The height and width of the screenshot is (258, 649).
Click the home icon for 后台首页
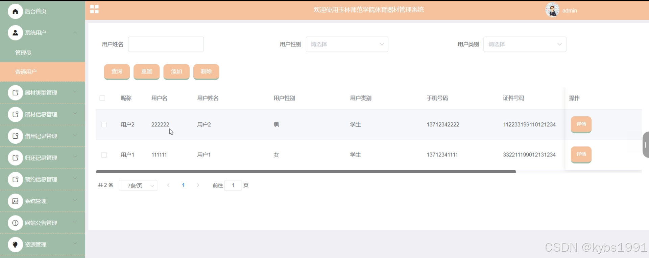click(15, 11)
